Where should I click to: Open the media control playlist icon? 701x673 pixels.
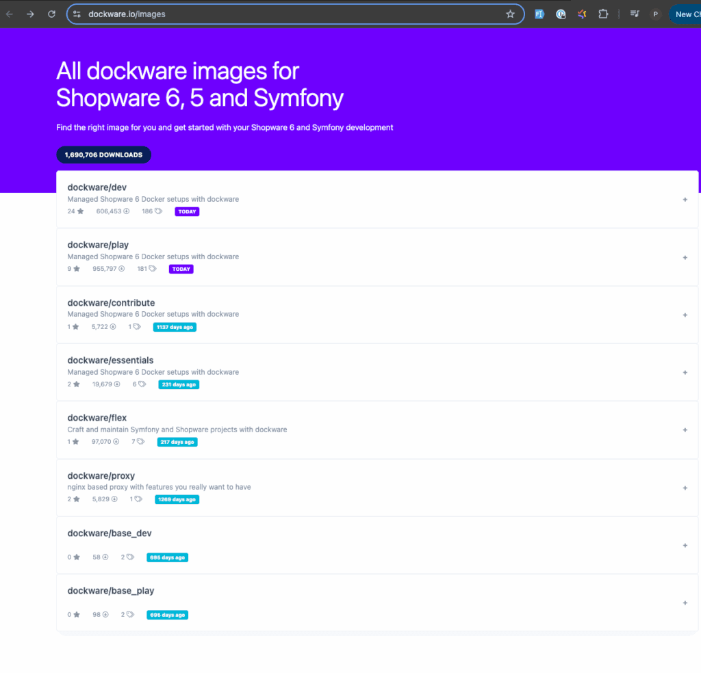(x=635, y=14)
